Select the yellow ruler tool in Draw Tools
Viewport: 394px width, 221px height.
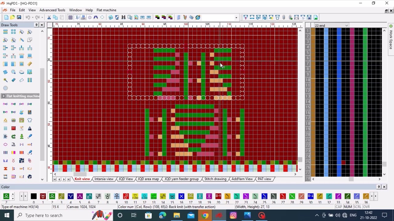30,64
